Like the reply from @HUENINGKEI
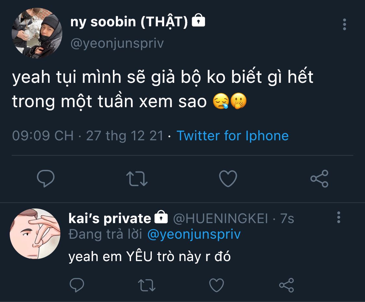The height and width of the screenshot is (302, 365). tap(216, 285)
